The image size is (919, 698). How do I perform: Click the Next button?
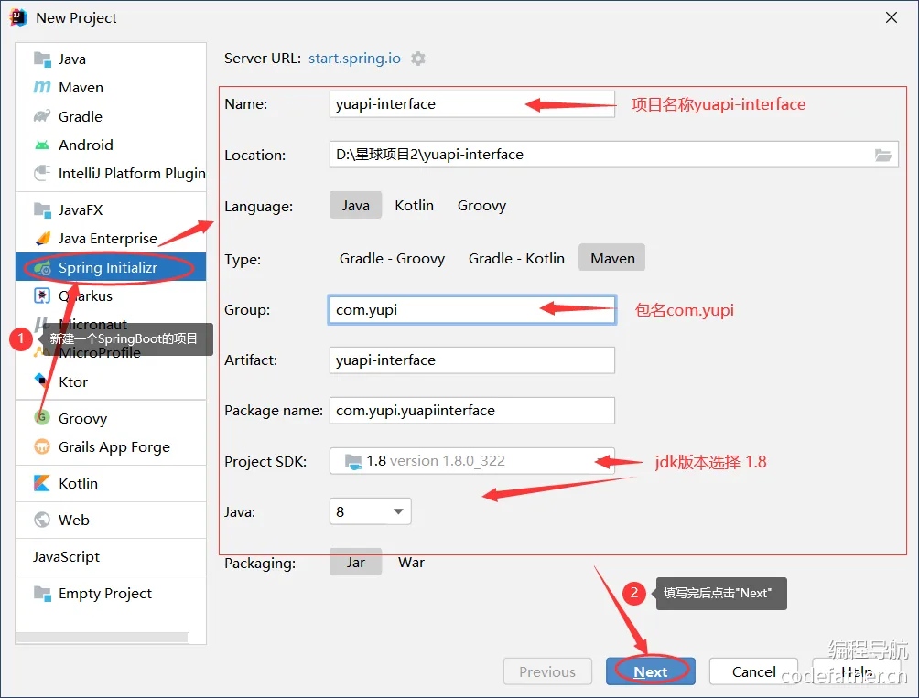pos(651,671)
